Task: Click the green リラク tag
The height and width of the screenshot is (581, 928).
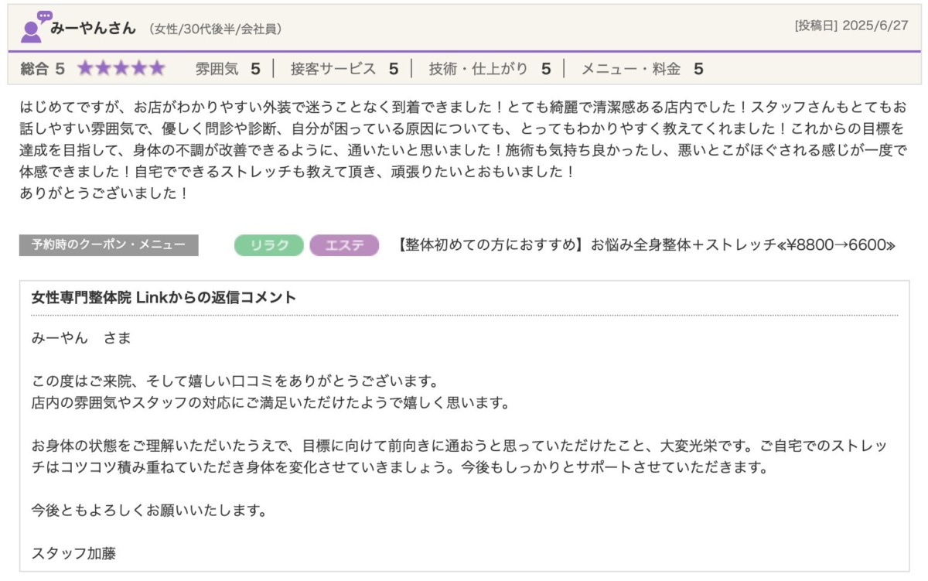Action: 268,245
